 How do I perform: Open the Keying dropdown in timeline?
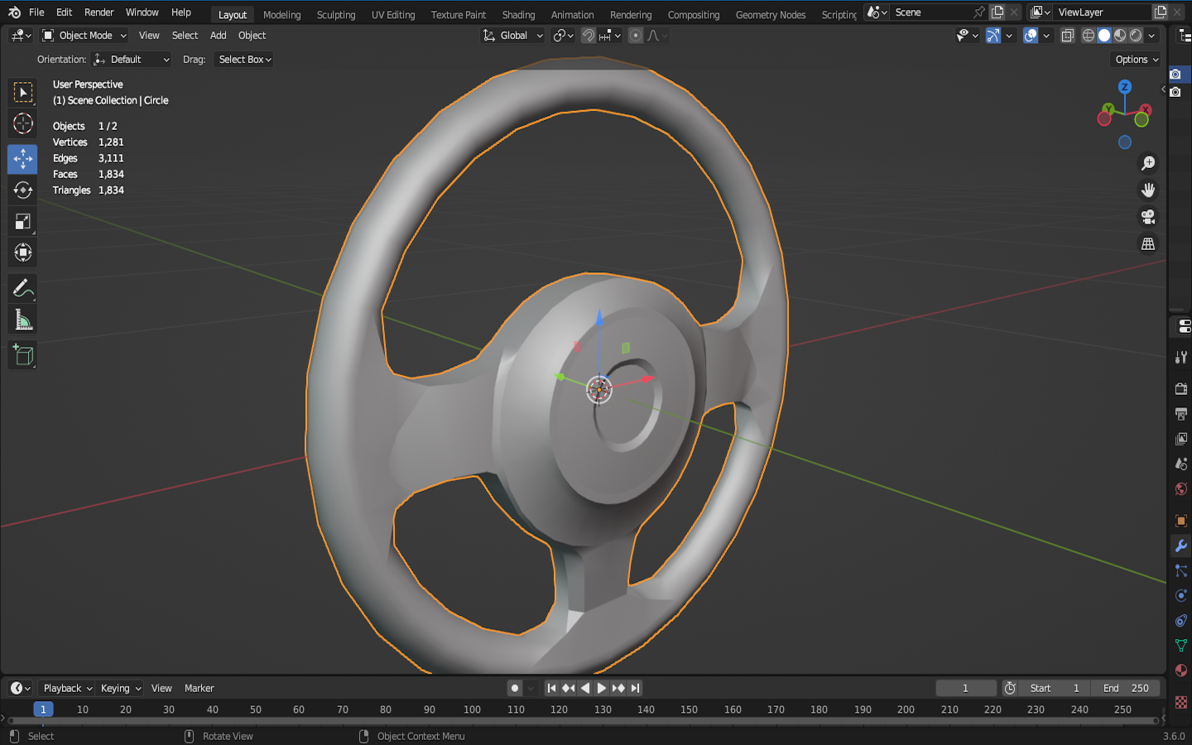[x=121, y=688]
